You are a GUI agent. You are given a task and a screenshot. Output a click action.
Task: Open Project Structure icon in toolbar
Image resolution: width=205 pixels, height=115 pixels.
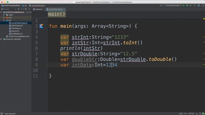coord(199,5)
